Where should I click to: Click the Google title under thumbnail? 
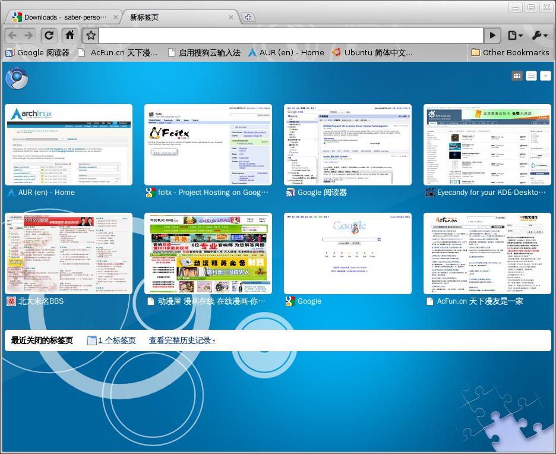coord(309,301)
